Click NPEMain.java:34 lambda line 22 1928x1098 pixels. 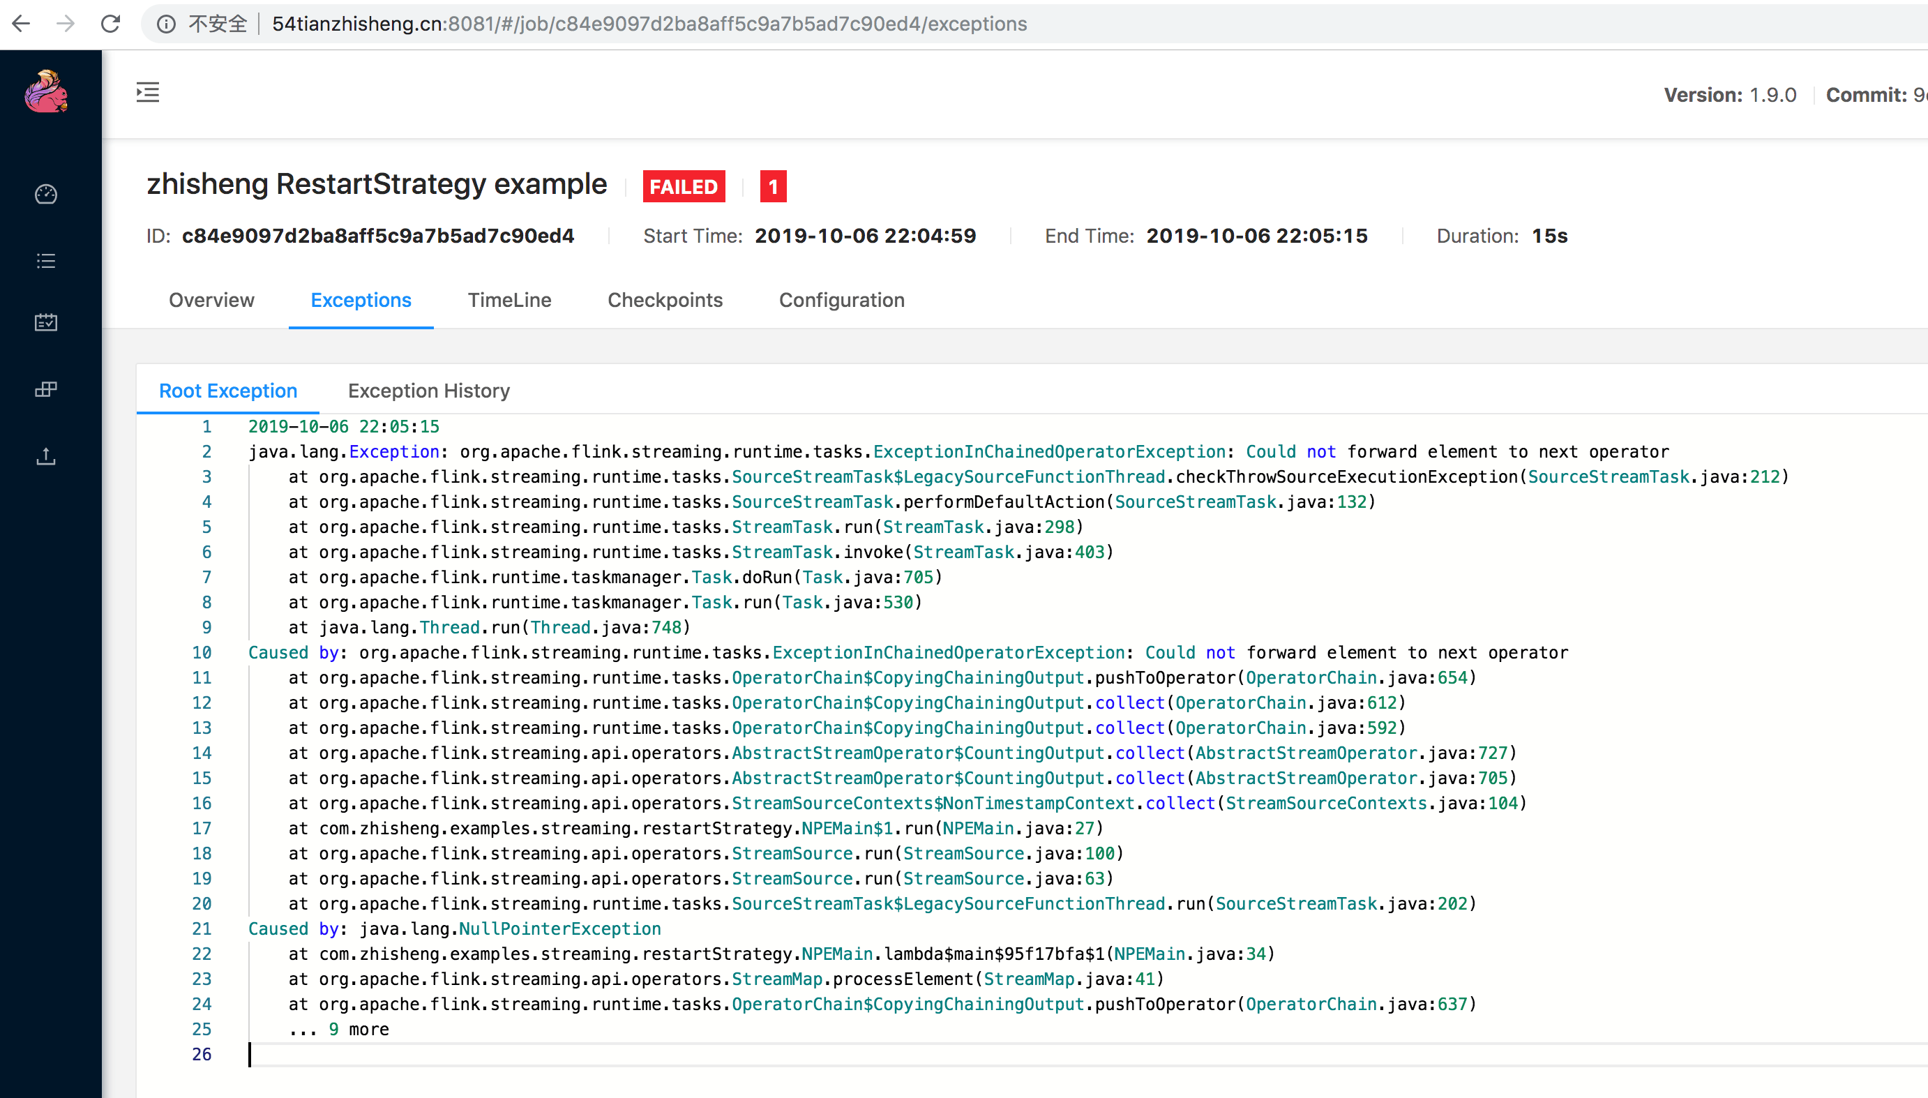click(x=781, y=954)
